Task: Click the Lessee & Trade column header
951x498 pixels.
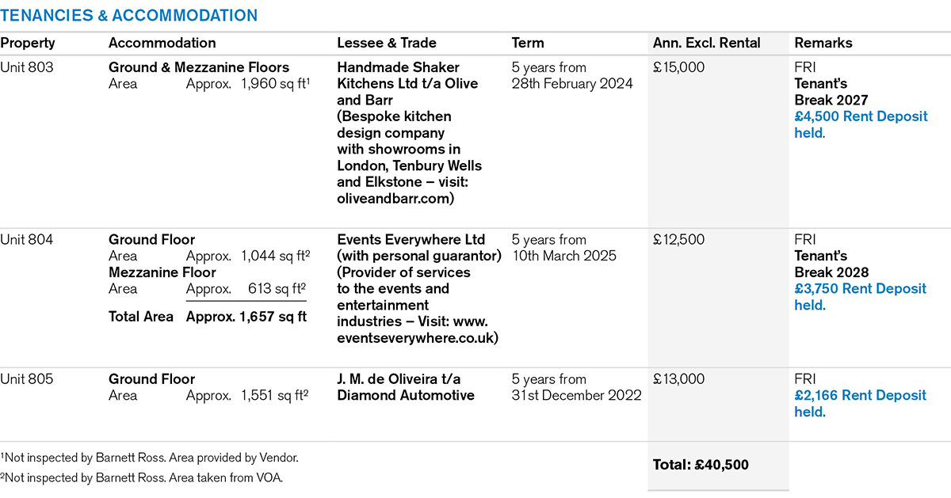Action: [x=387, y=43]
